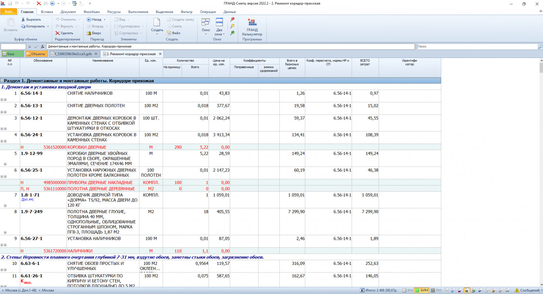Click the sigma Итого icon in status bar
The width and height of the screenshot is (543, 294).
[x=362, y=291]
